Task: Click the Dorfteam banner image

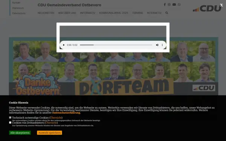Action: [114, 66]
